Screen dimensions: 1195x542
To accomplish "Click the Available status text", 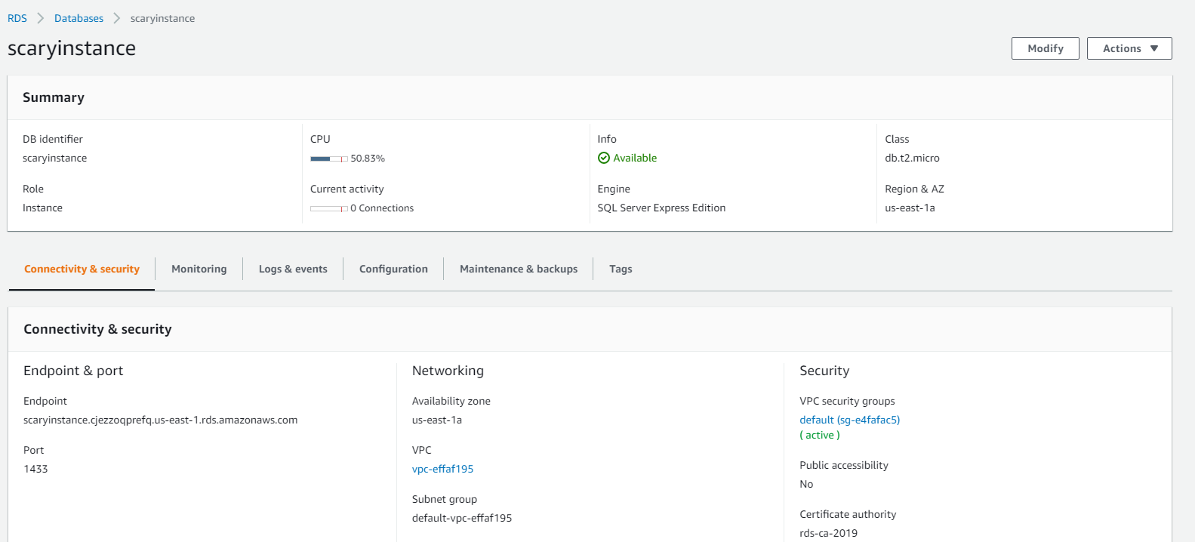I will pyautogui.click(x=635, y=158).
